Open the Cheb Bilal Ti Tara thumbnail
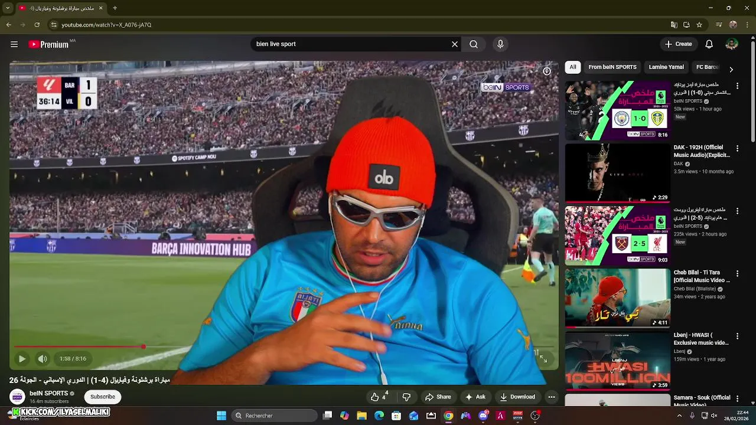 pyautogui.click(x=617, y=298)
